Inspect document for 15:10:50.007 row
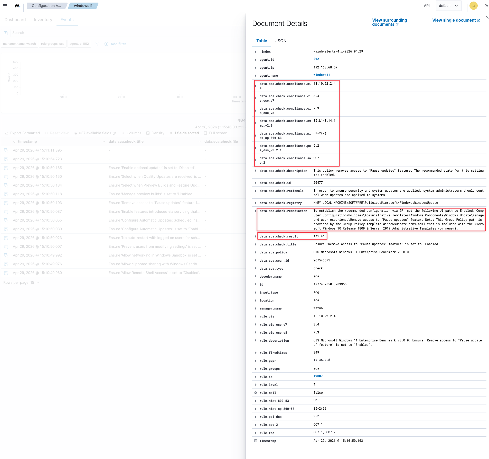The height and width of the screenshot is (459, 489). 6,246
